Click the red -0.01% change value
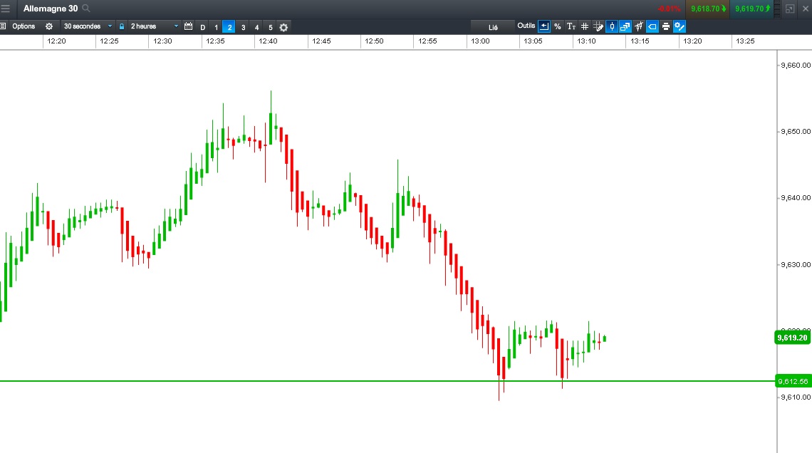 click(669, 9)
